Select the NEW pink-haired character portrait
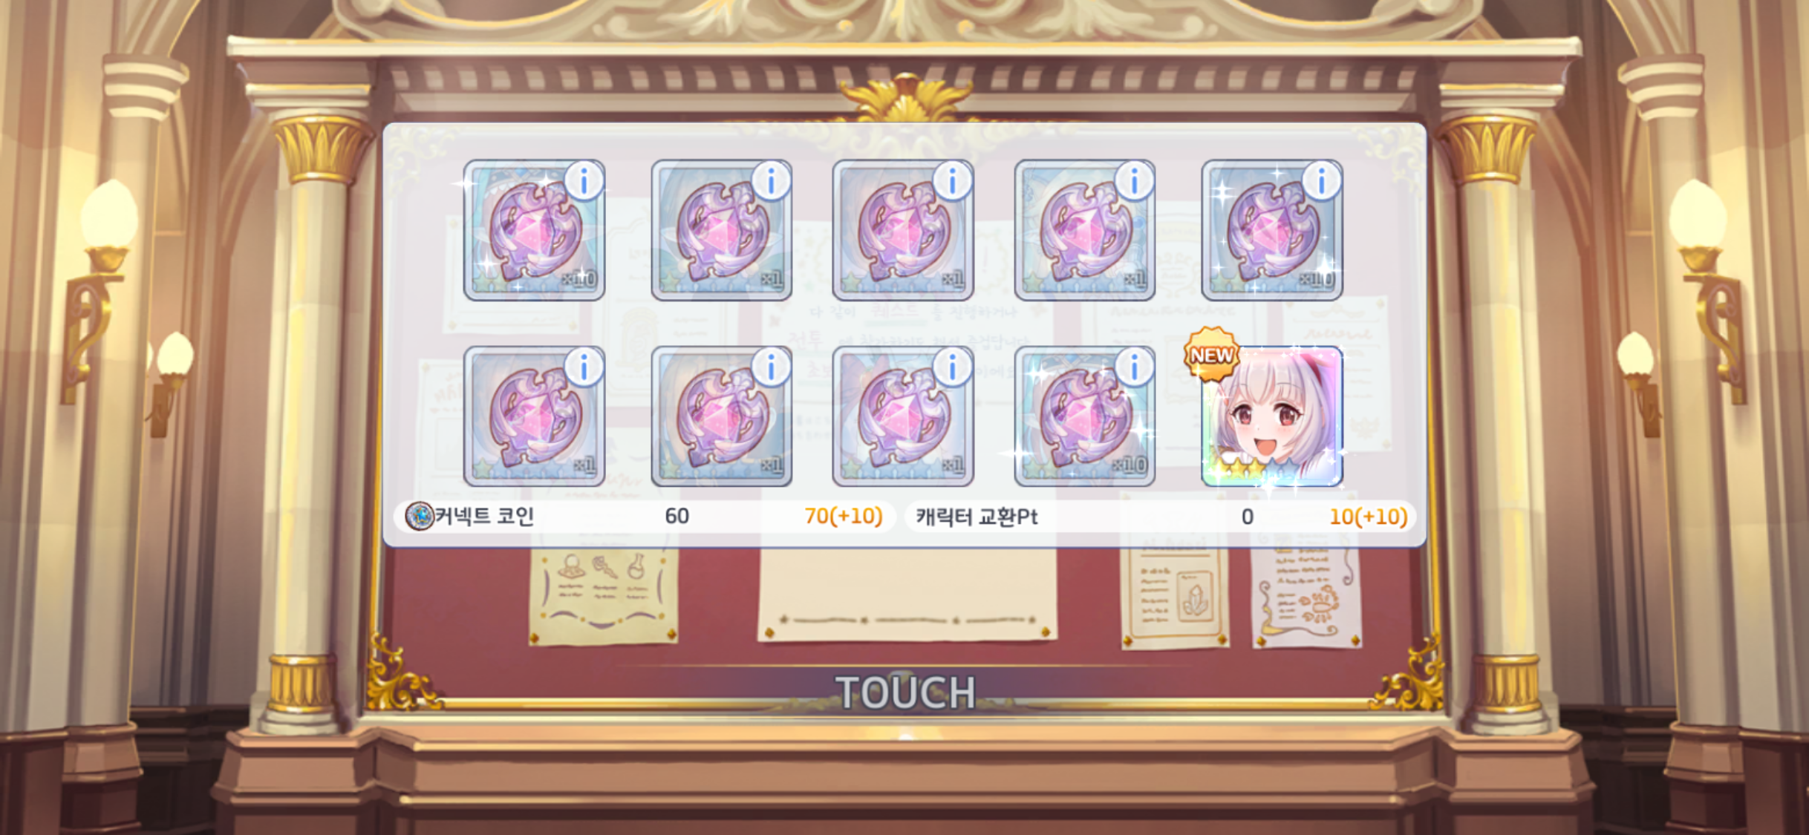Screen dimensions: 1809x835 pos(1272,416)
